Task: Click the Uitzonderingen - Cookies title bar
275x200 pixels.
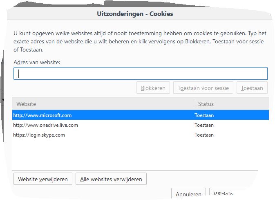Action: (x=135, y=13)
